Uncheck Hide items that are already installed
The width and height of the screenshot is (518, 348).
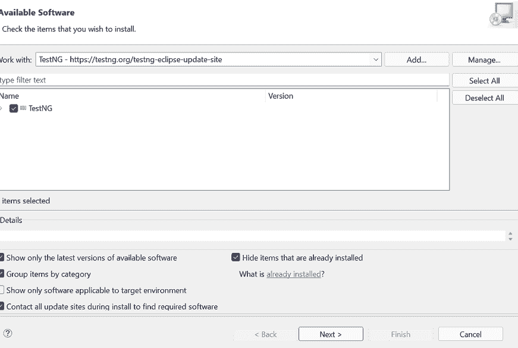coord(236,258)
